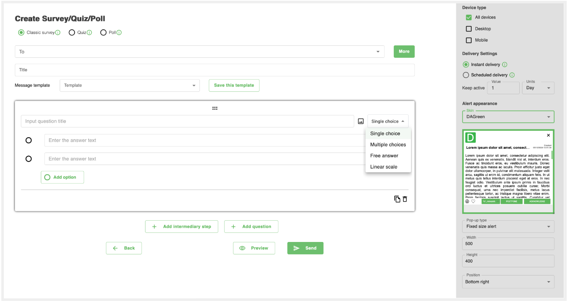Screen dimensions: 567x301
Task: Choose Linear scale menu option
Action: 384,167
